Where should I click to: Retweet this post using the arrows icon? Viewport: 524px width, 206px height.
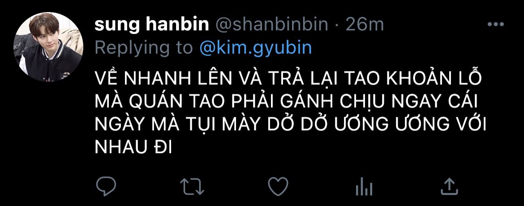[x=192, y=186]
